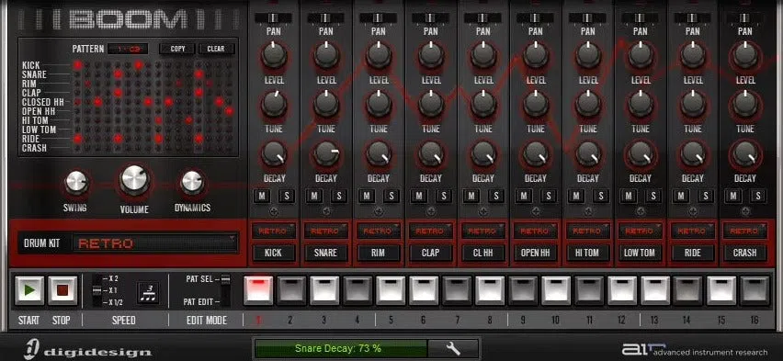This screenshot has width=783, height=361.
Task: Click the Low Tom channel Decay knob
Action: point(641,153)
